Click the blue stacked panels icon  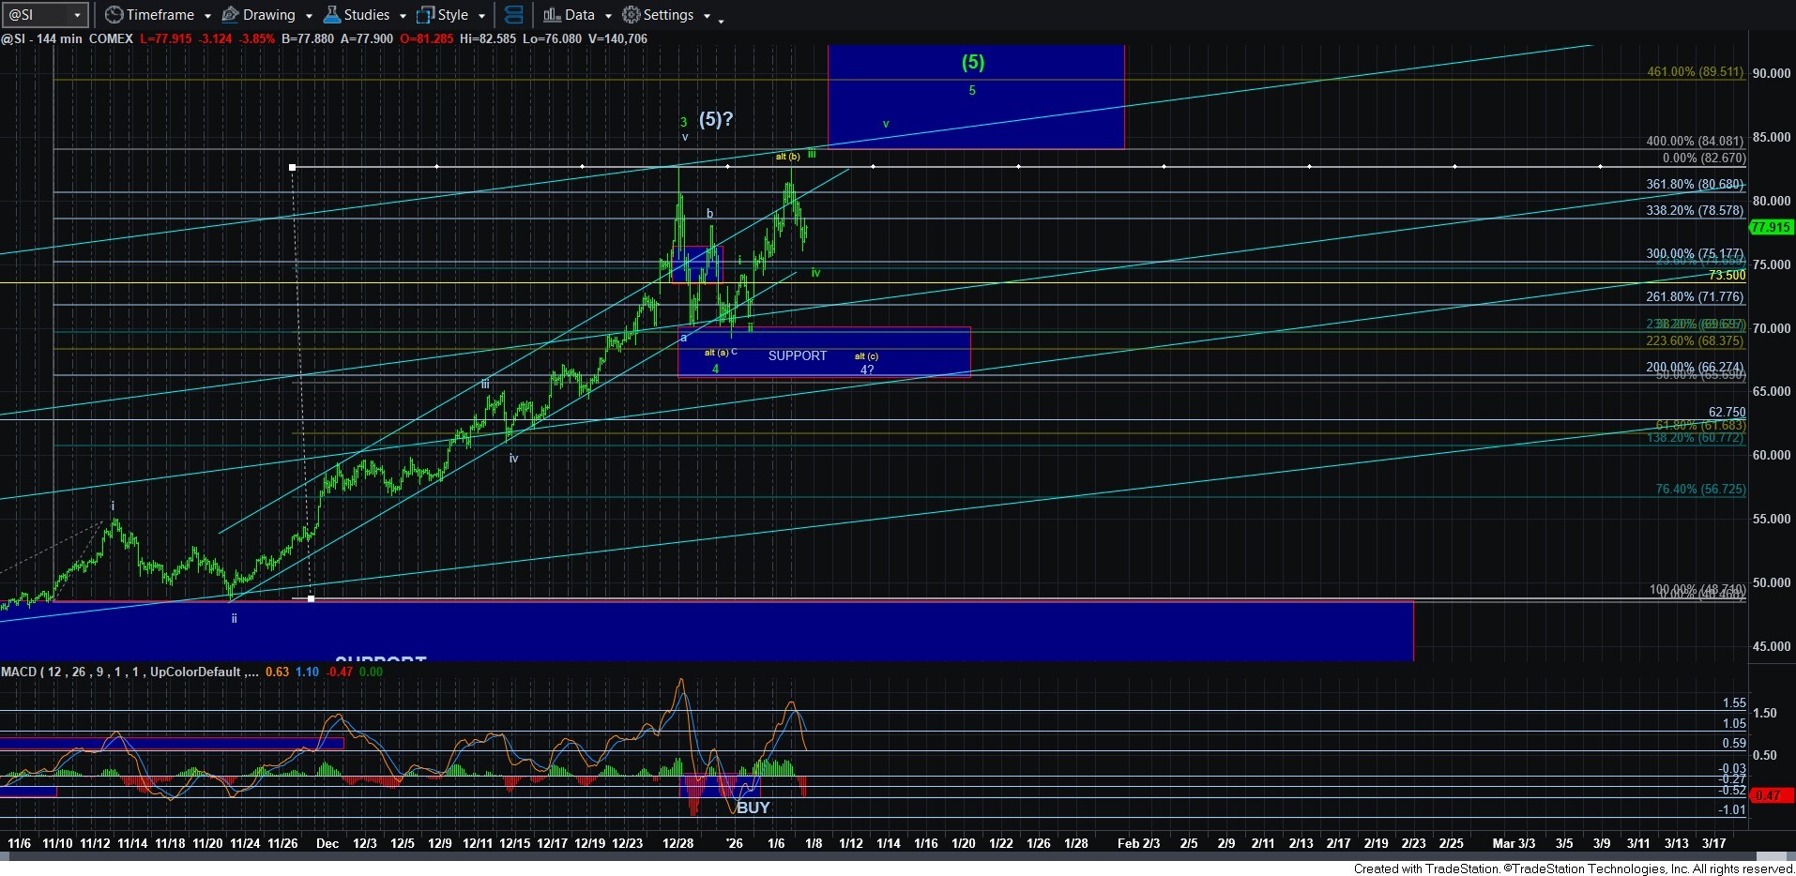click(x=513, y=15)
